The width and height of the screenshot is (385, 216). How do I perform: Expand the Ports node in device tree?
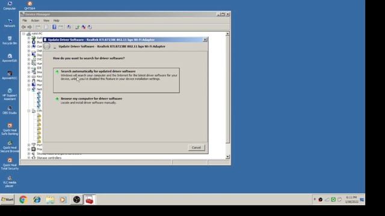tap(29, 145)
